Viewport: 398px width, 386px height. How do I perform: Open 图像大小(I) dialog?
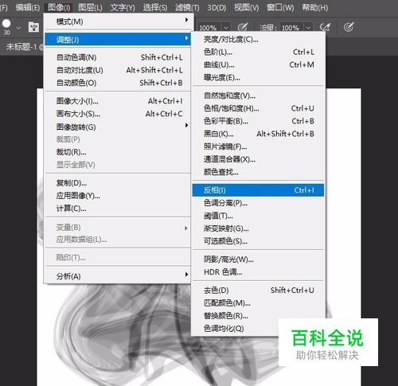point(118,101)
